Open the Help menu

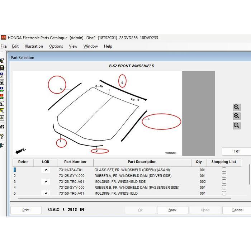point(108,46)
